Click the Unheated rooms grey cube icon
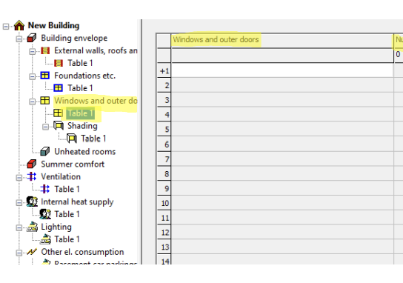Screen dimensions: 403x283 click(x=45, y=151)
